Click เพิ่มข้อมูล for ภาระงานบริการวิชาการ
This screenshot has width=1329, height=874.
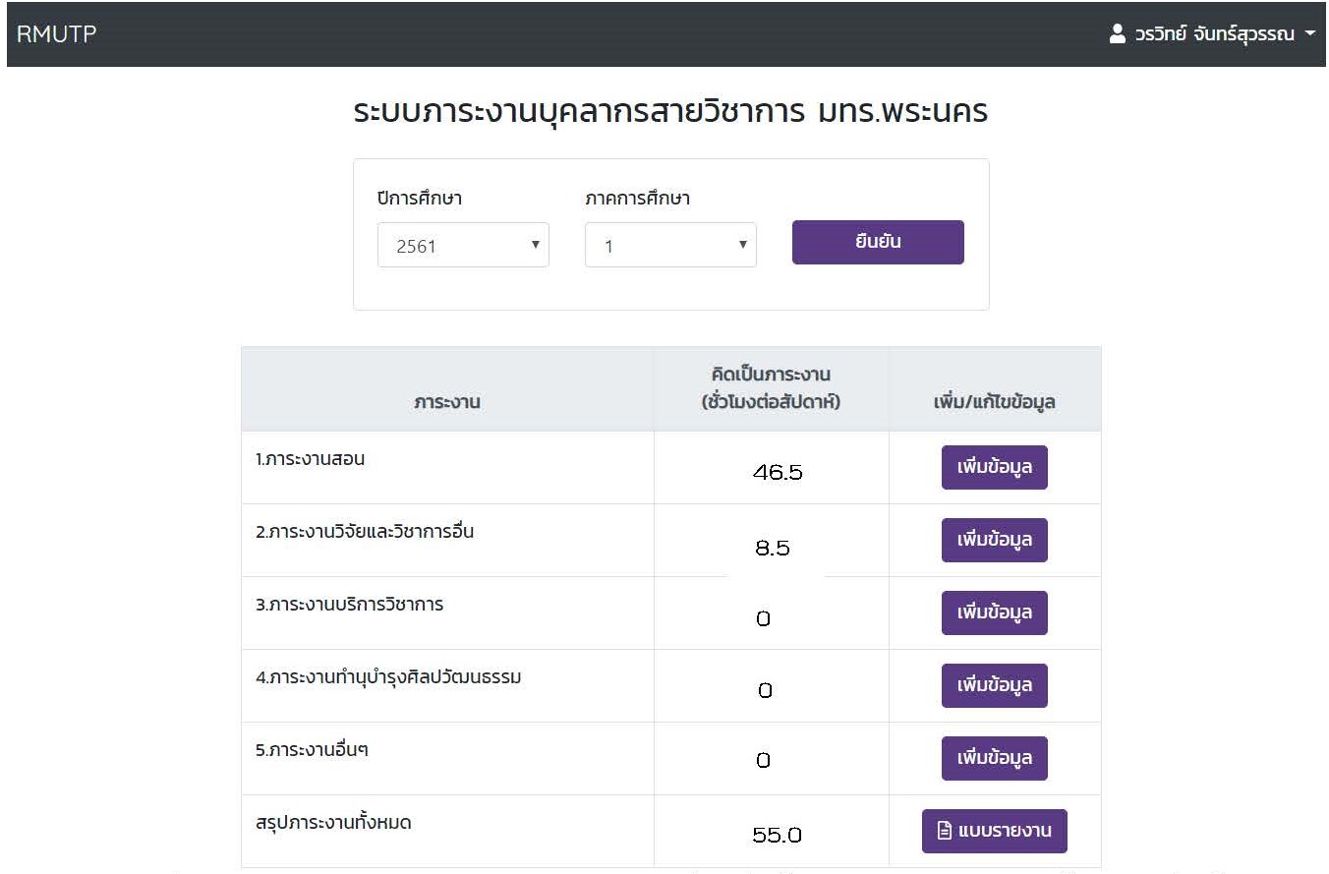click(x=994, y=612)
